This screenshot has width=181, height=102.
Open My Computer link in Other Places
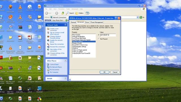[54, 72]
